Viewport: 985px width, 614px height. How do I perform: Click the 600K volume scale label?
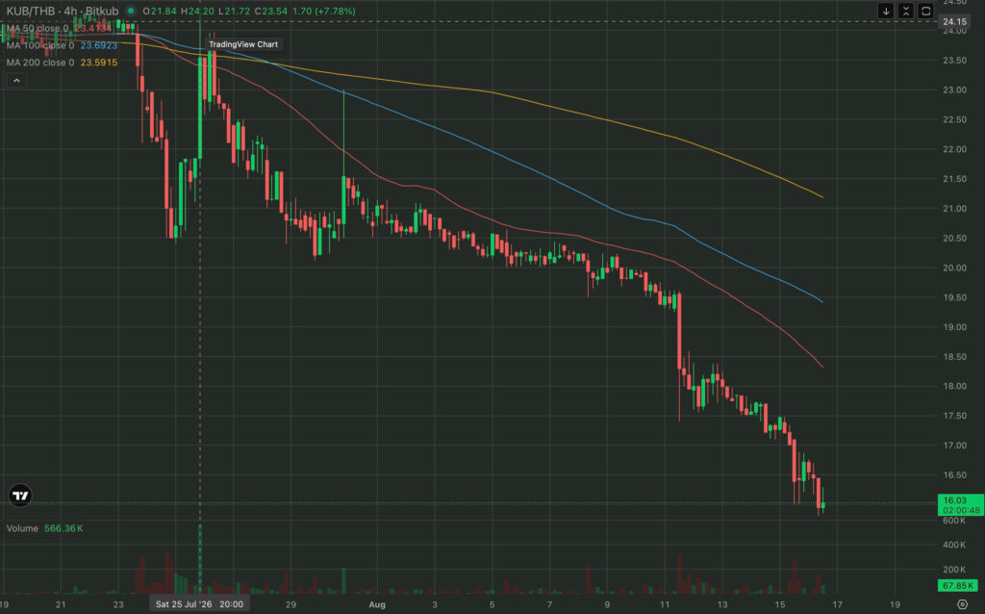point(954,521)
